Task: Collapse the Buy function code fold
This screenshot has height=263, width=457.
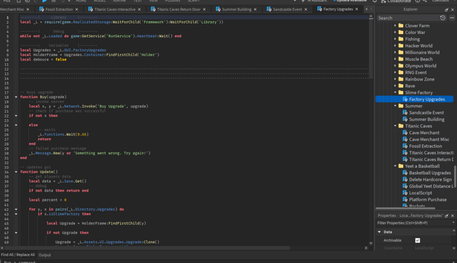Action: (x=15, y=97)
